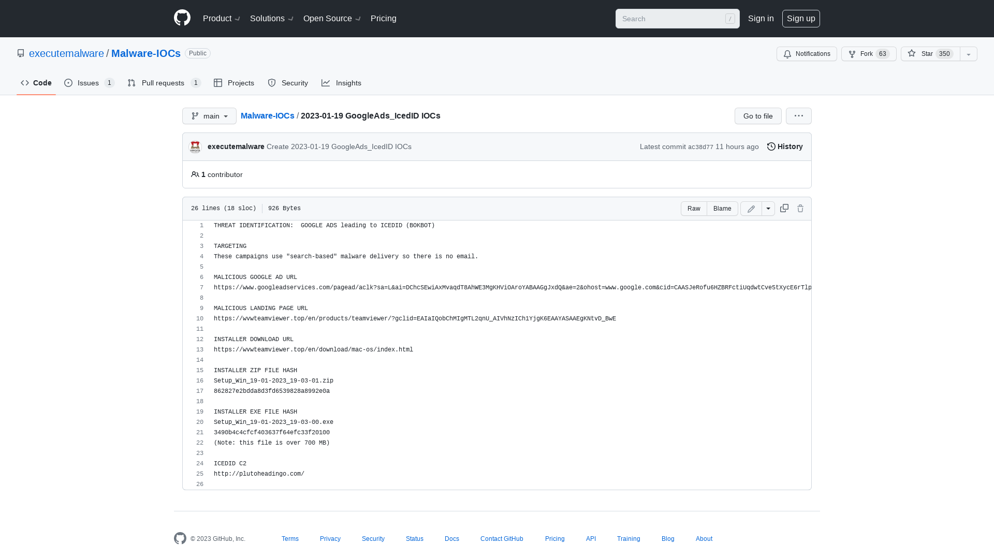The height and width of the screenshot is (559, 994).
Task: Click the executemalware avatar image
Action: tap(195, 147)
